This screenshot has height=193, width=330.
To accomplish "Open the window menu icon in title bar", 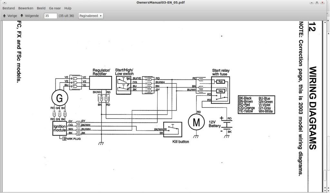I will 5,3.
